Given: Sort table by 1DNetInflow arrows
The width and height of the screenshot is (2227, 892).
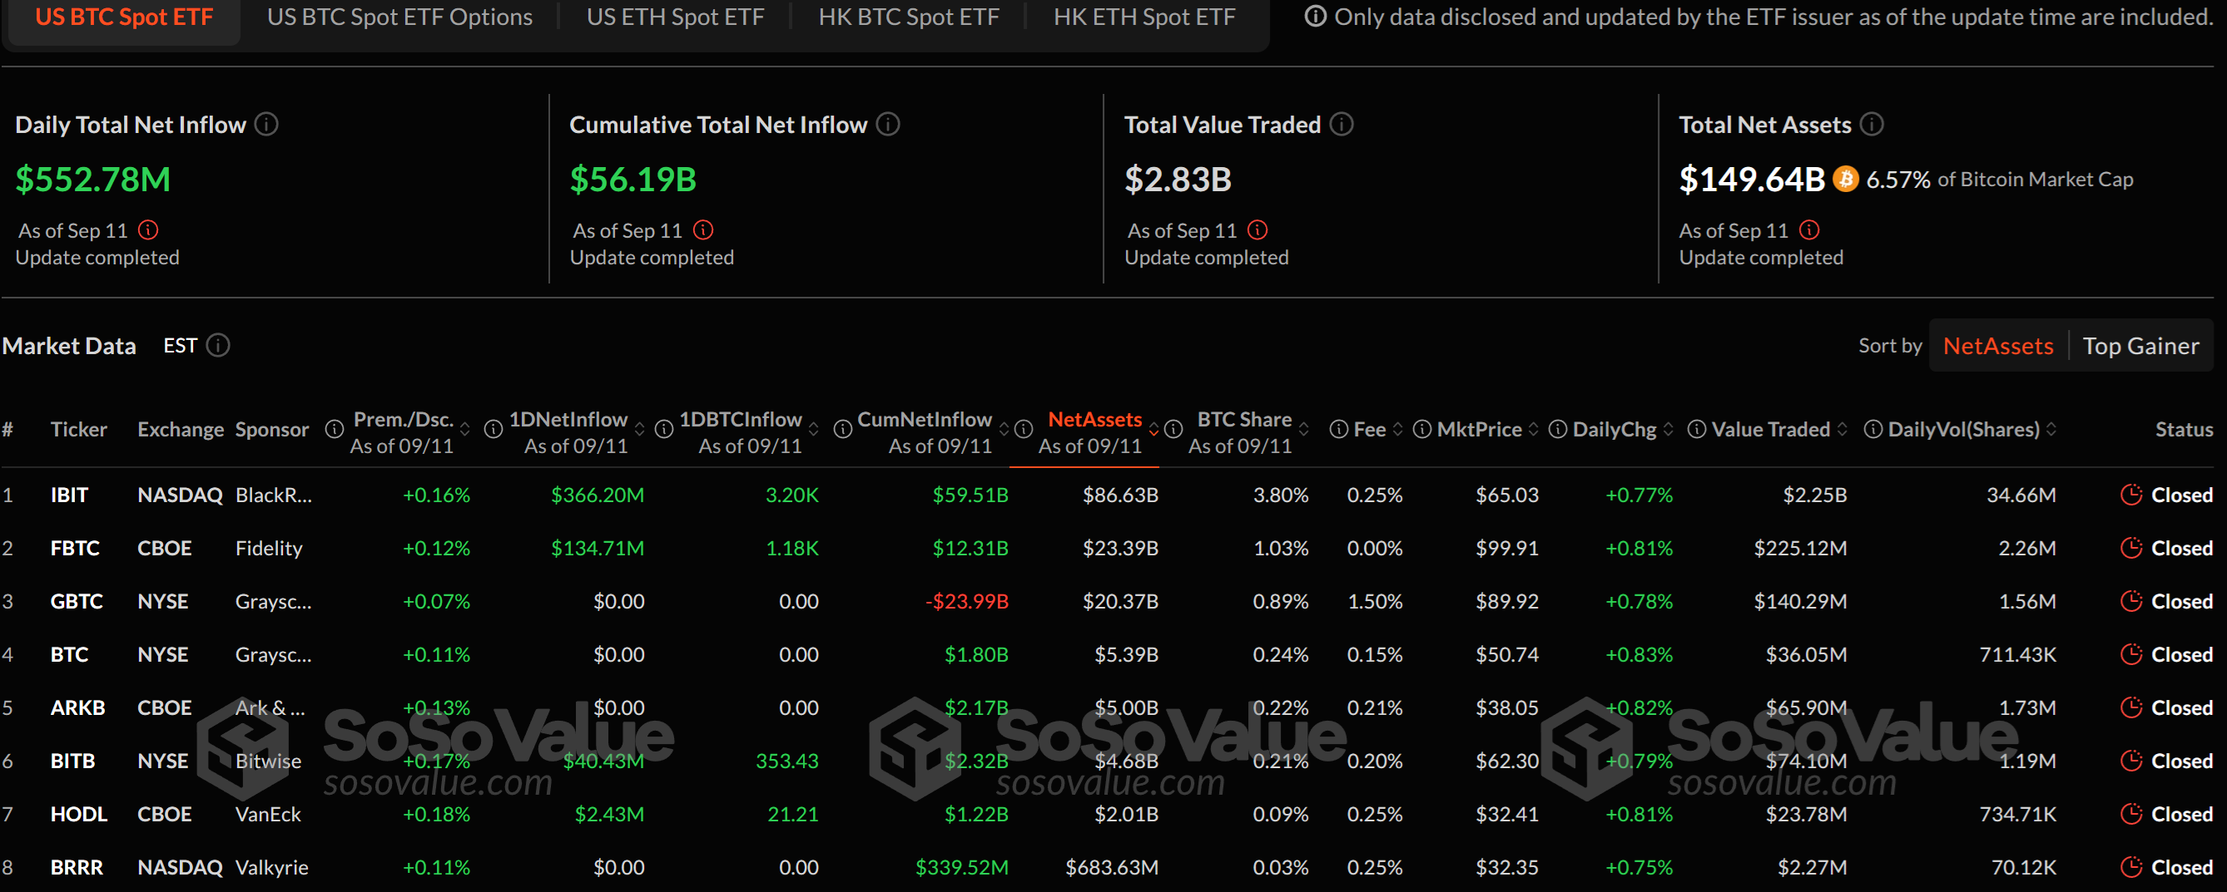Looking at the screenshot, I should (x=640, y=429).
